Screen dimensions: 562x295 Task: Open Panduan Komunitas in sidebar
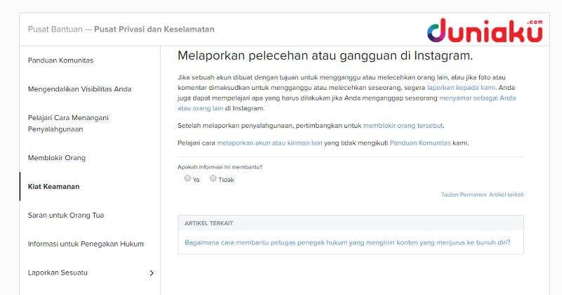pos(60,60)
